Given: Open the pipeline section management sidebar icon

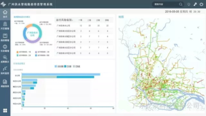Looking at the screenshot, I should coord(5,37).
